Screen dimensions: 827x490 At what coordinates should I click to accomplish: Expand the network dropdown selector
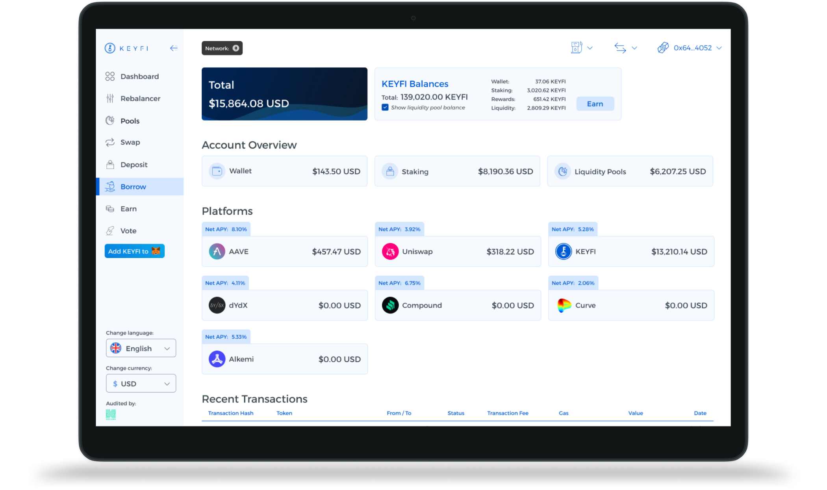click(222, 48)
